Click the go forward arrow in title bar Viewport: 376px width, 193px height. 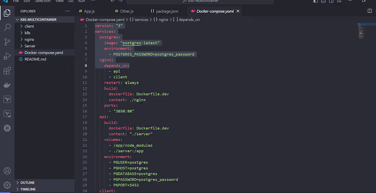(x=121, y=1)
